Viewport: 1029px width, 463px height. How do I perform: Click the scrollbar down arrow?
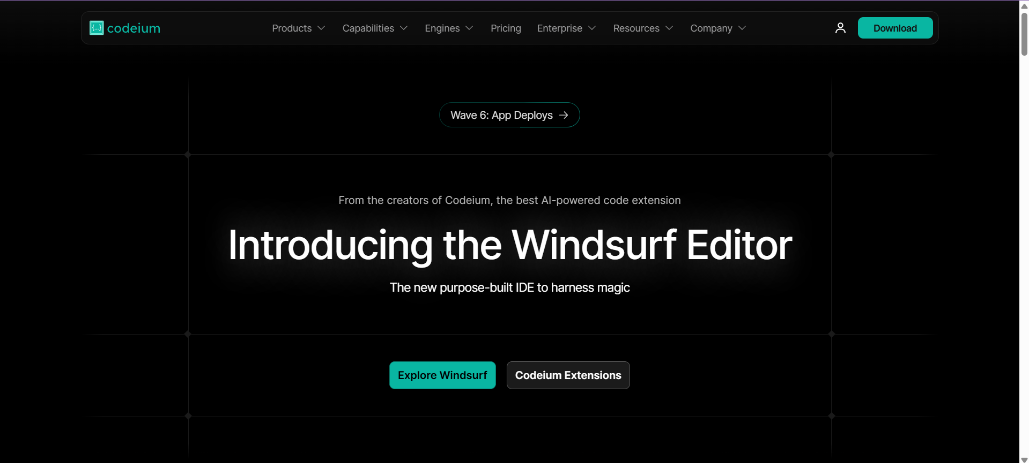pos(1024,459)
